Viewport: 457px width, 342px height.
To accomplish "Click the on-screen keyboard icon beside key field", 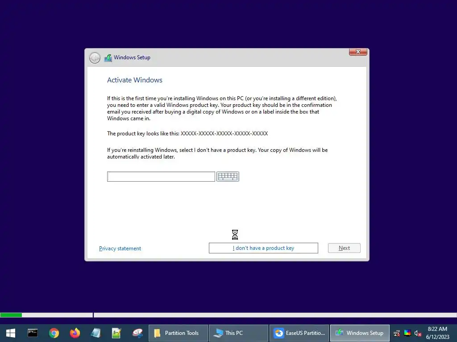I will [228, 176].
